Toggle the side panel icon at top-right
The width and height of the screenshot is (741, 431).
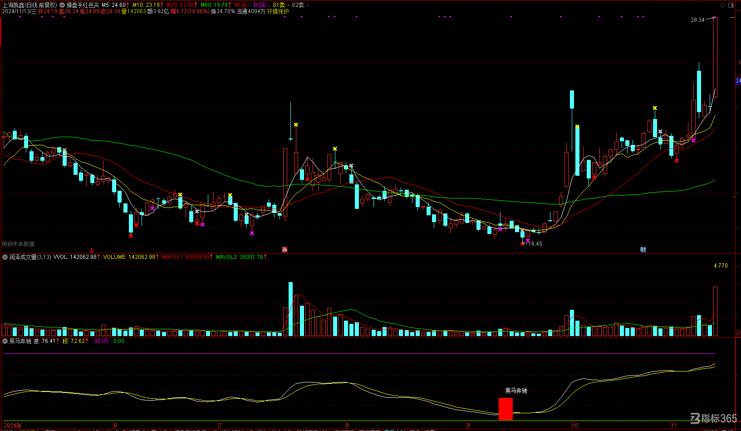(x=731, y=5)
